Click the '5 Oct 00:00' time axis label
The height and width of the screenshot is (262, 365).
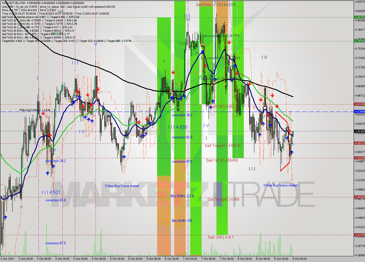[x=80, y=259]
